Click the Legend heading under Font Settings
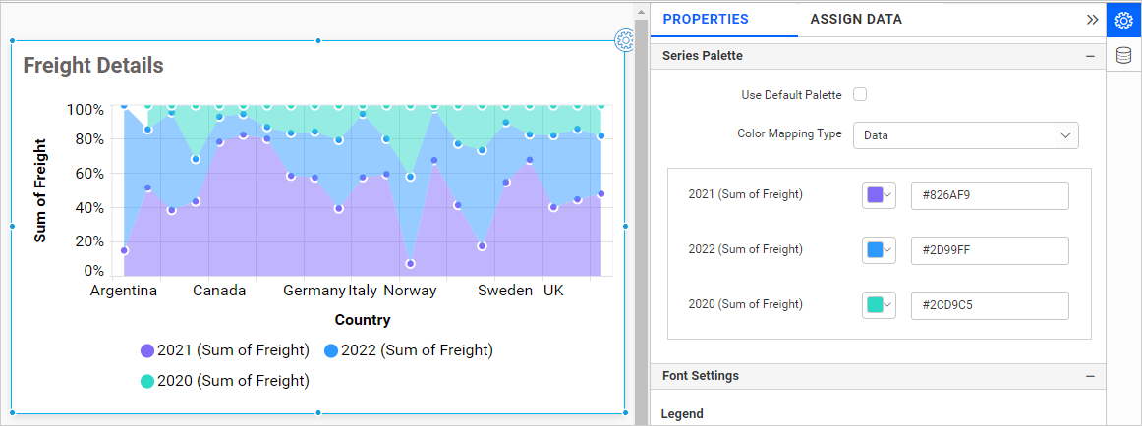Image resolution: width=1142 pixels, height=426 pixels. [682, 413]
